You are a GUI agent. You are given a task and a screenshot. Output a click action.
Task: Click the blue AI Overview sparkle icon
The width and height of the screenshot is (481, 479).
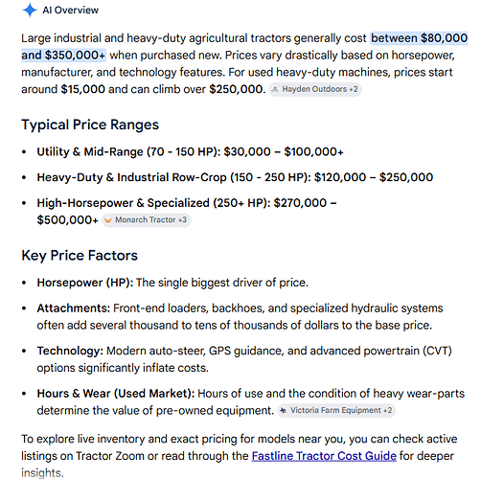click(x=30, y=10)
